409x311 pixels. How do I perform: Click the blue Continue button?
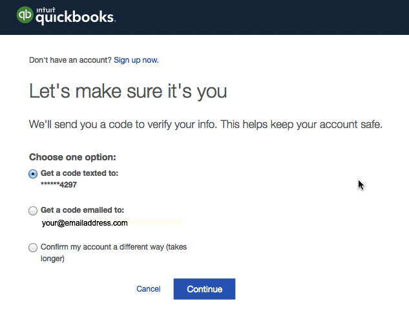[x=204, y=289]
